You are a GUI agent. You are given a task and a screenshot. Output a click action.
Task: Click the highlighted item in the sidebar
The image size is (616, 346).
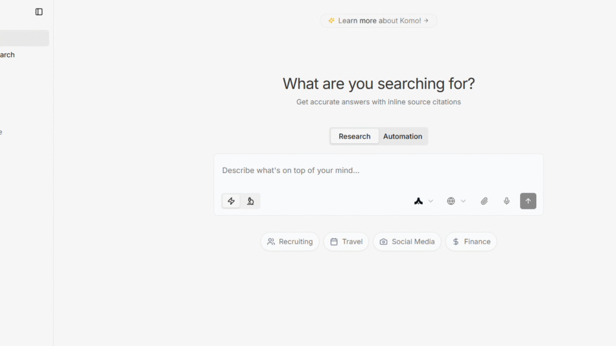tap(24, 38)
